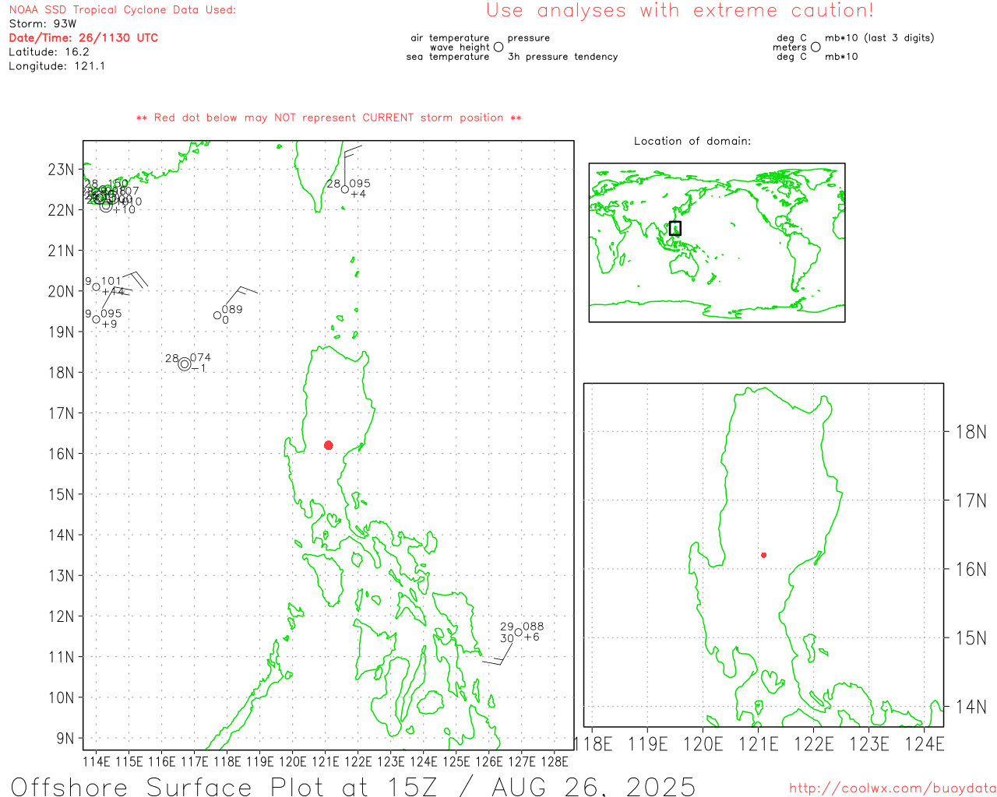The width and height of the screenshot is (997, 797).
Task: Select buoy station circle labeled 29 088 +6
Action: coord(519,632)
